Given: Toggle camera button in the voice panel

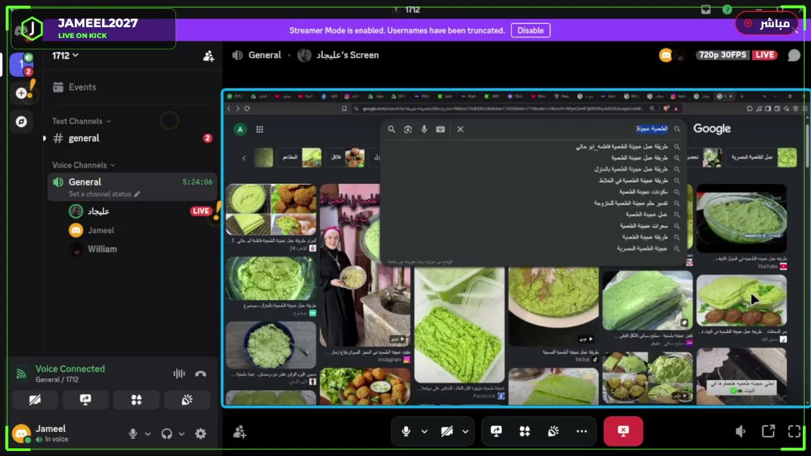Looking at the screenshot, I should tap(35, 400).
